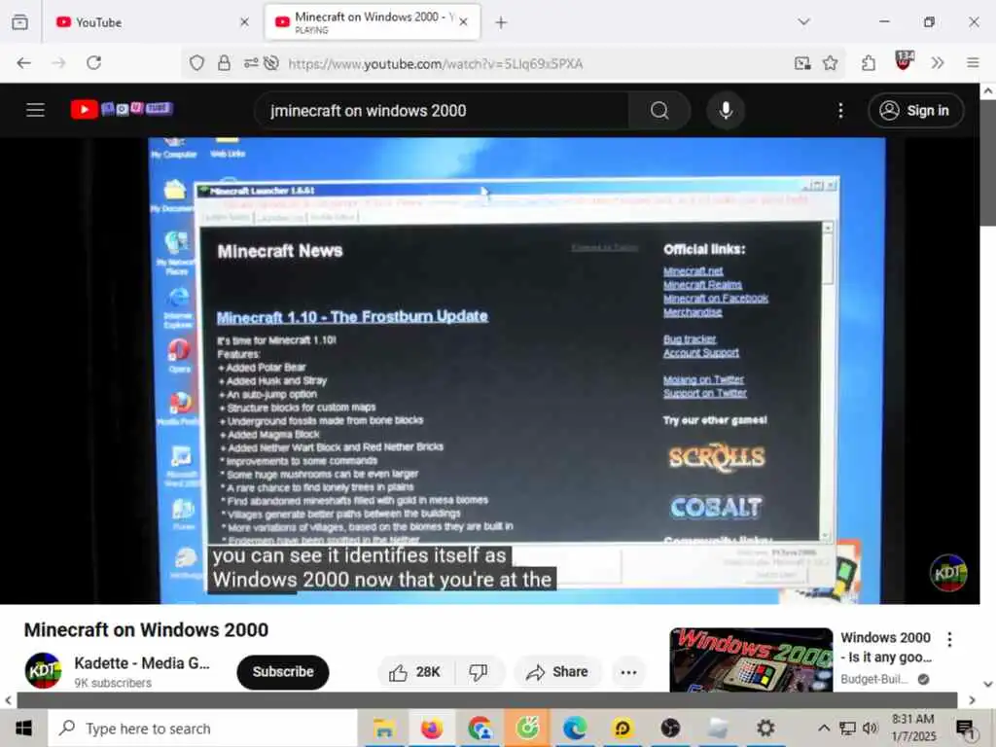Open the volume control in system tray

pos(871,728)
